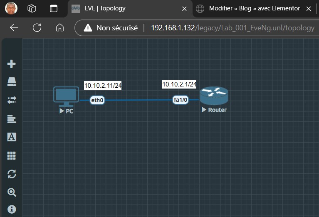Open the Text objects 'A' icon
The width and height of the screenshot is (319, 217).
[x=12, y=137]
